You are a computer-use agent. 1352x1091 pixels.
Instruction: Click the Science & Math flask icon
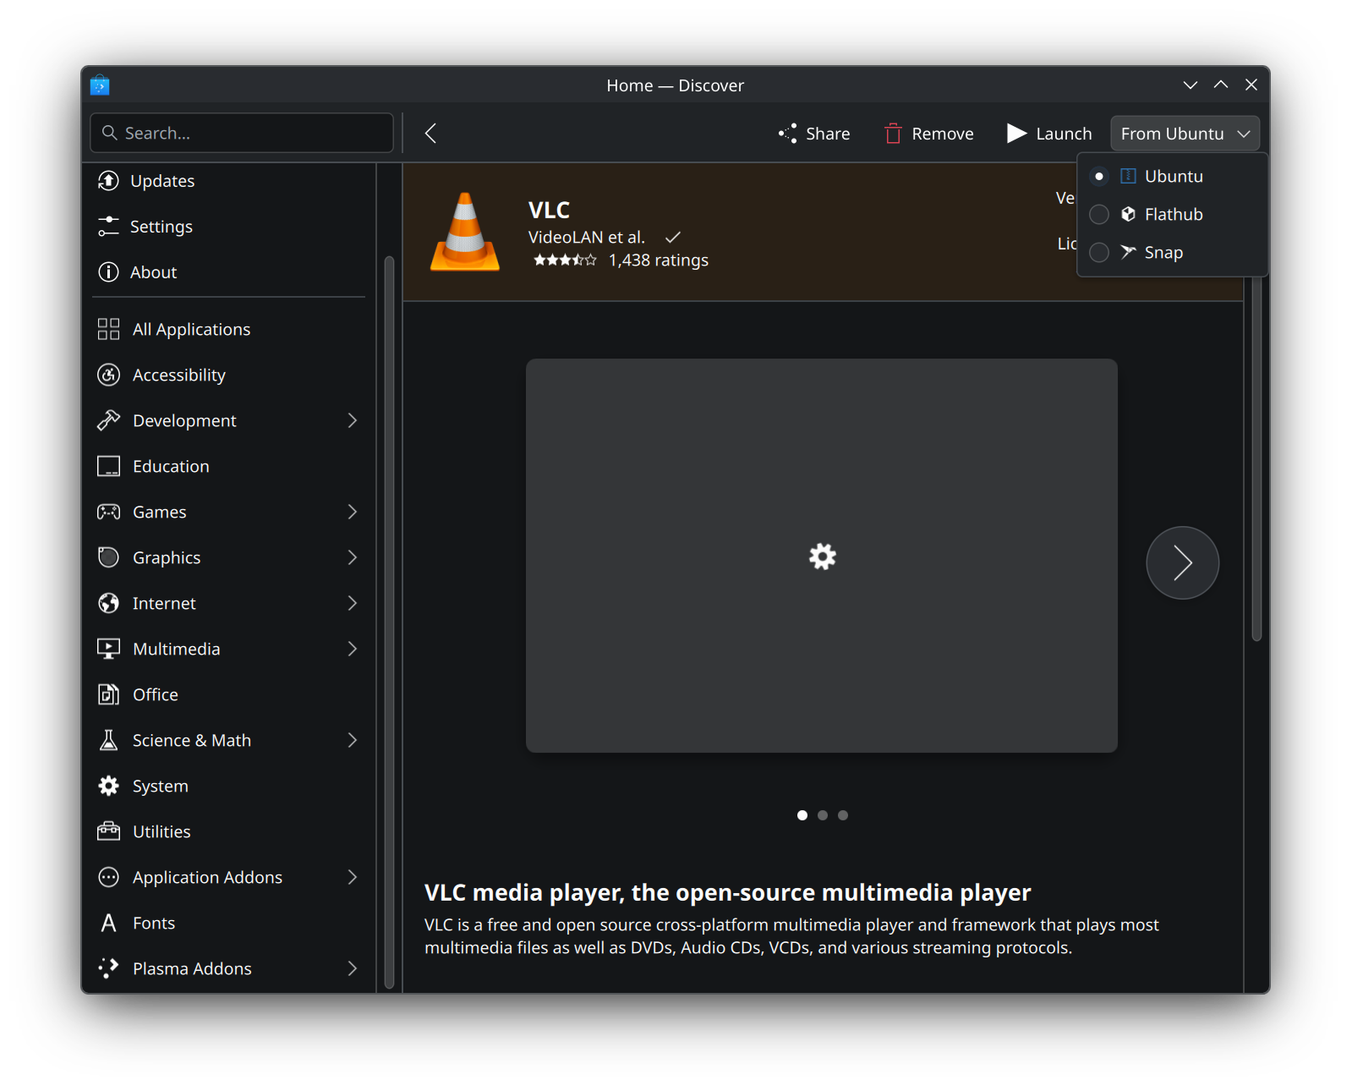(108, 740)
